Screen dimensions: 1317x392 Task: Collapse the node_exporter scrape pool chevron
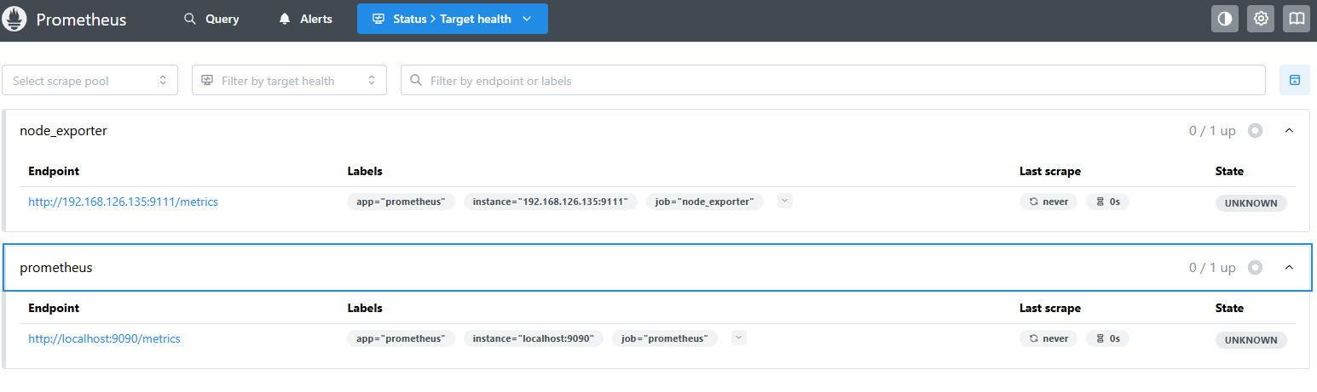coord(1289,131)
